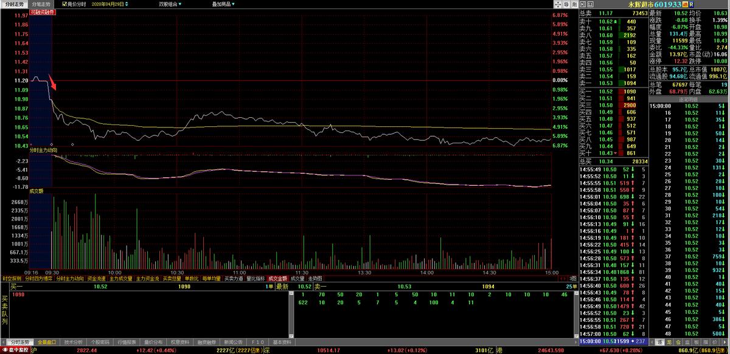The image size is (730, 354).
Task: Select the 主力成交量 indicator tab
Action: click(121, 279)
